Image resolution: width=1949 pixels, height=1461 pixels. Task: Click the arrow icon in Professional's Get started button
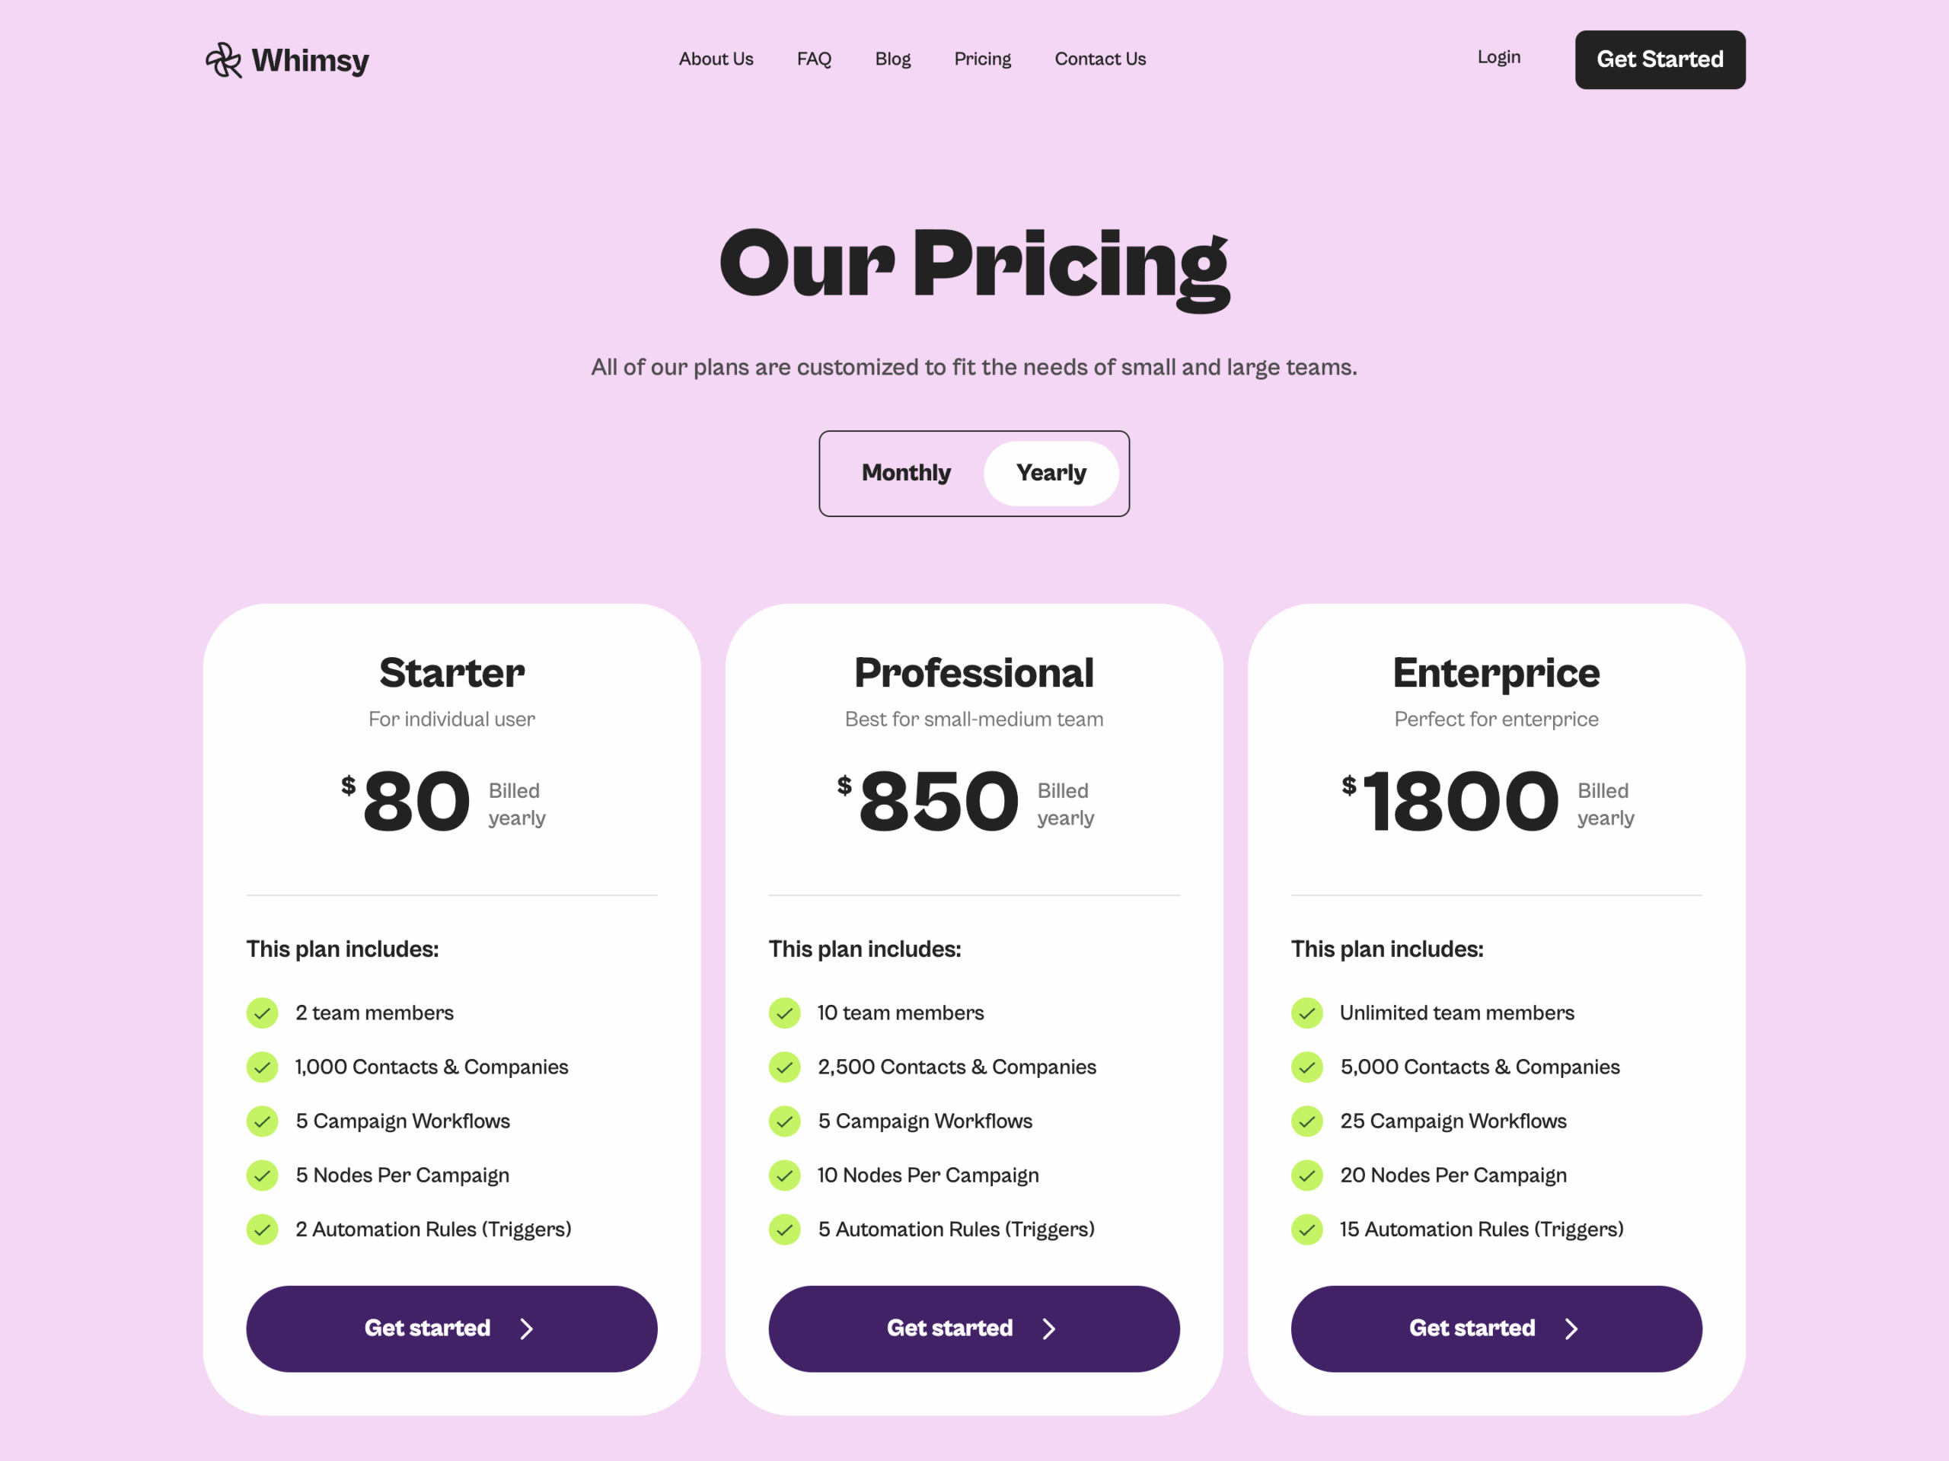click(x=1049, y=1329)
